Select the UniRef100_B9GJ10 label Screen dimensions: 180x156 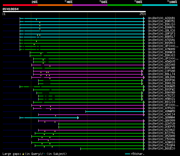(161, 25)
